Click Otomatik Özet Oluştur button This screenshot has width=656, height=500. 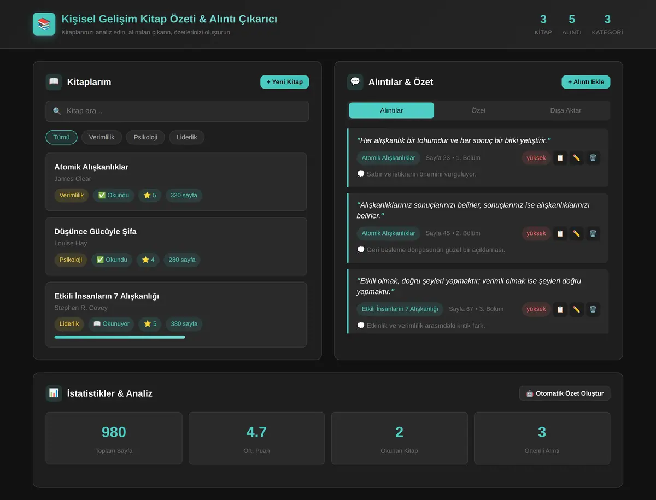click(565, 393)
